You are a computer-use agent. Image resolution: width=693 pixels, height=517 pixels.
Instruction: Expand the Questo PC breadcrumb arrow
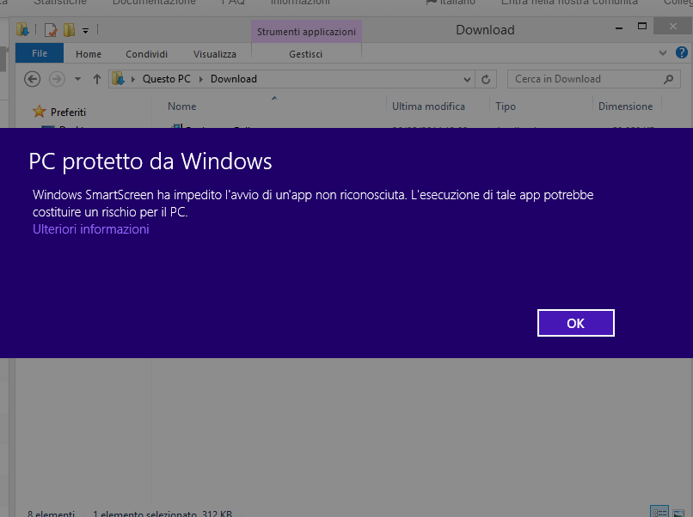pyautogui.click(x=200, y=80)
